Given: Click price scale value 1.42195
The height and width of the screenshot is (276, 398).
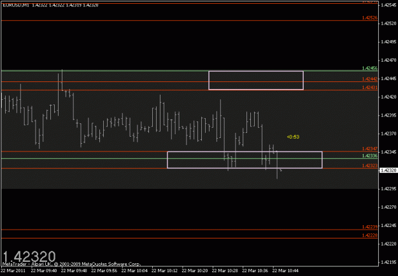Looking at the screenshot, I should point(388,262).
